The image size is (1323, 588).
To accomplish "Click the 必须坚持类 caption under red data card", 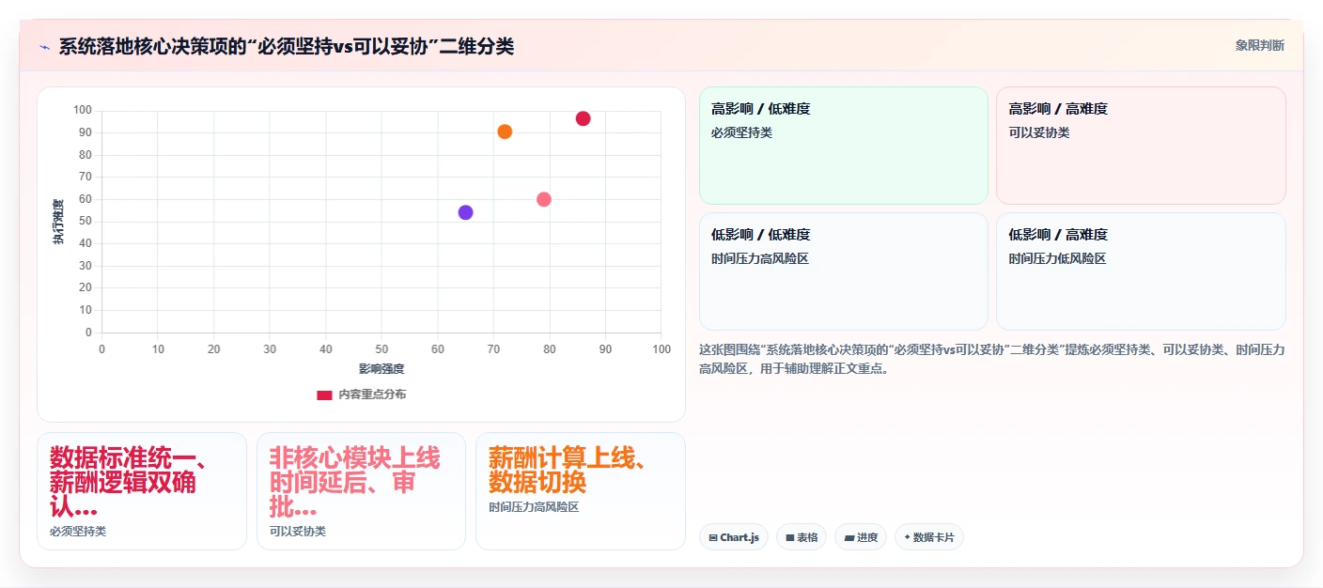I will click(x=78, y=532).
